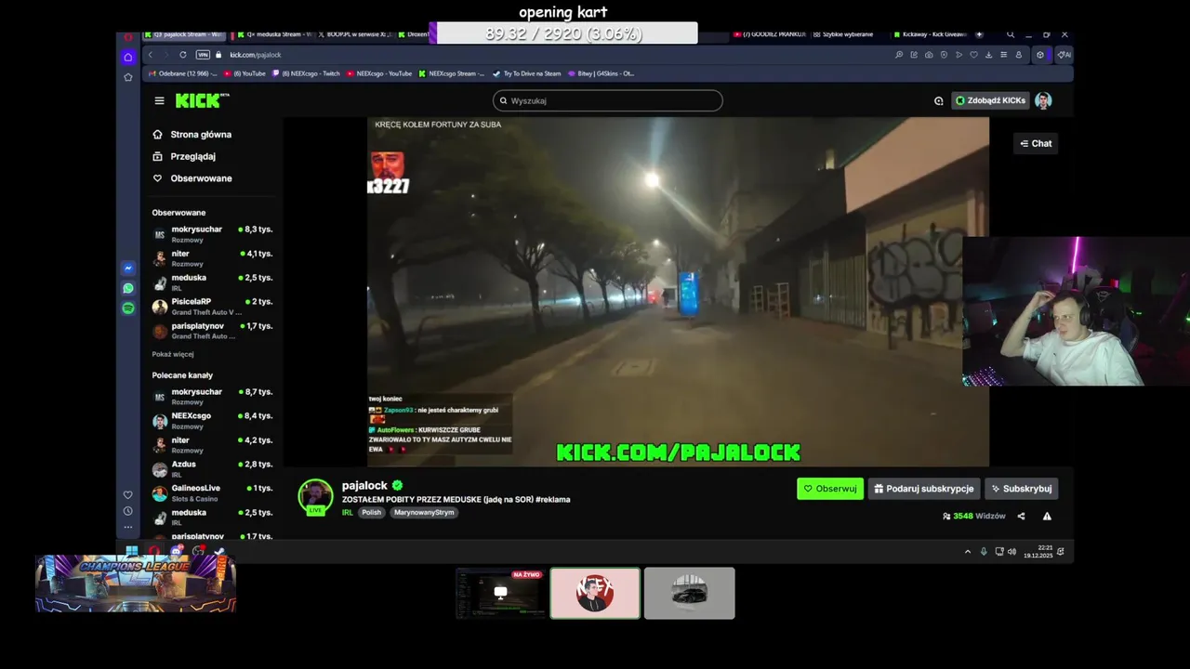Open the coin icon beside Zdobądź KICKs
This screenshot has height=669, width=1190.
(x=938, y=100)
